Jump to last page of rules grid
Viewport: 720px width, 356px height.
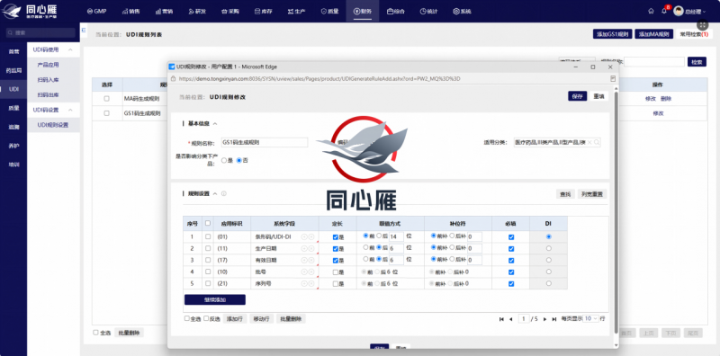pos(554,319)
